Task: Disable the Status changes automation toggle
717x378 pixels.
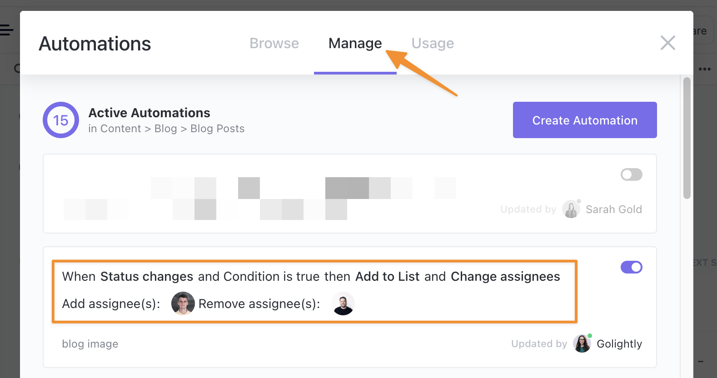Action: (x=631, y=267)
